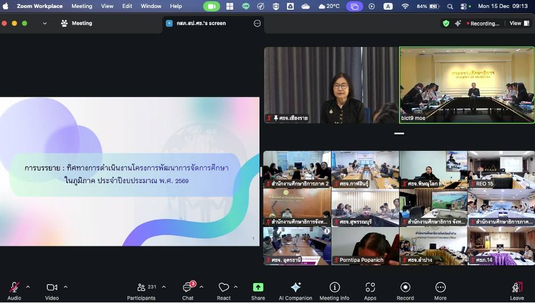The height and width of the screenshot is (303, 535).
Task: Toggle the Video camera button
Action: [x=52, y=288]
